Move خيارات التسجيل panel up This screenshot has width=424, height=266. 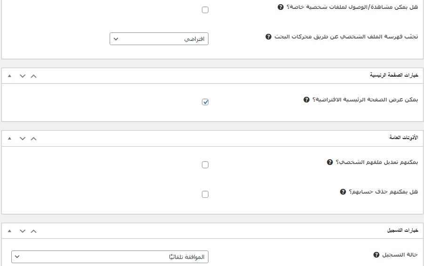33,231
